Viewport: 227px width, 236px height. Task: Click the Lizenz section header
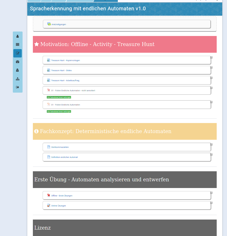click(x=43, y=228)
